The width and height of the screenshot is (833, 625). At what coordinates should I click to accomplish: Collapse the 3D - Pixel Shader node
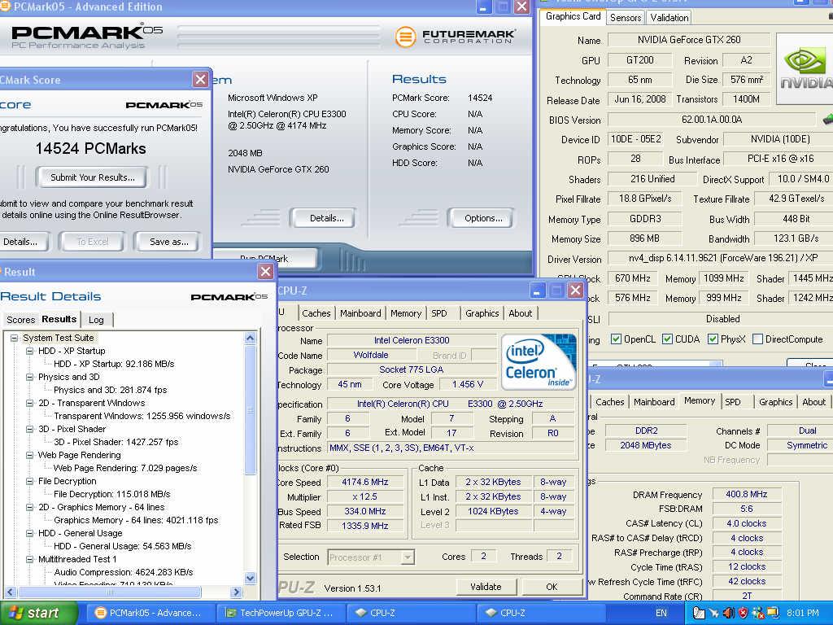tap(30, 429)
